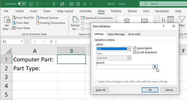Switch to the Home ribbon tab

pyautogui.click(x=20, y=11)
